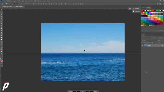The image size is (164, 92).
Task: Expand the three-dots edit toolbar menu
Action: click(1, 56)
